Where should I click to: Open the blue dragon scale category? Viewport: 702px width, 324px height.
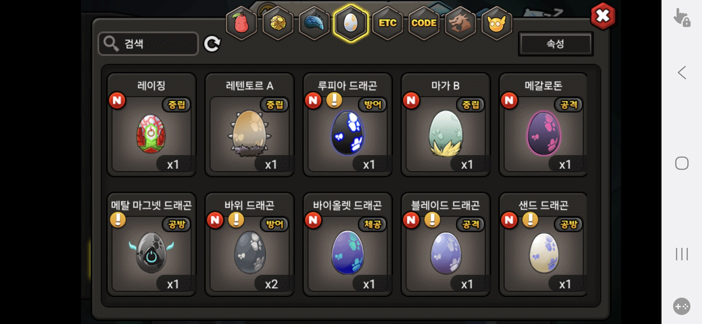pyautogui.click(x=314, y=23)
